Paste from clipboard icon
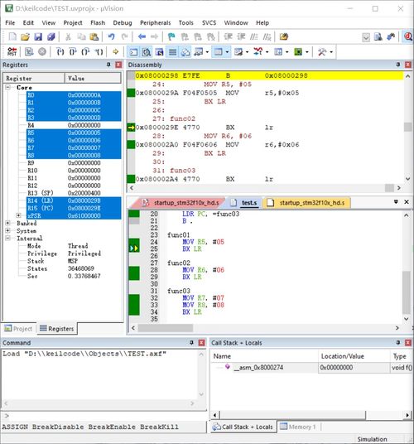The image size is (414, 444). pos(94,36)
